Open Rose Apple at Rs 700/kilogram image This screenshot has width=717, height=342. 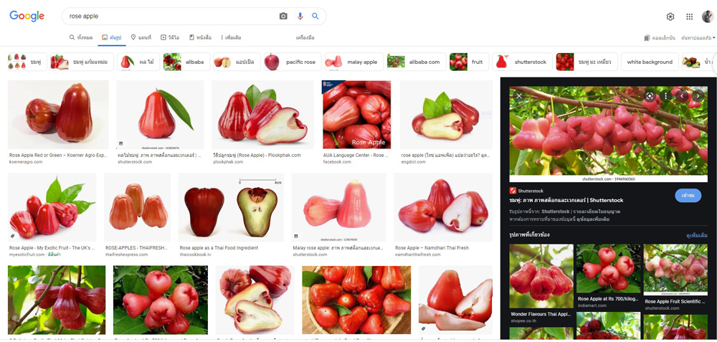coord(609,268)
